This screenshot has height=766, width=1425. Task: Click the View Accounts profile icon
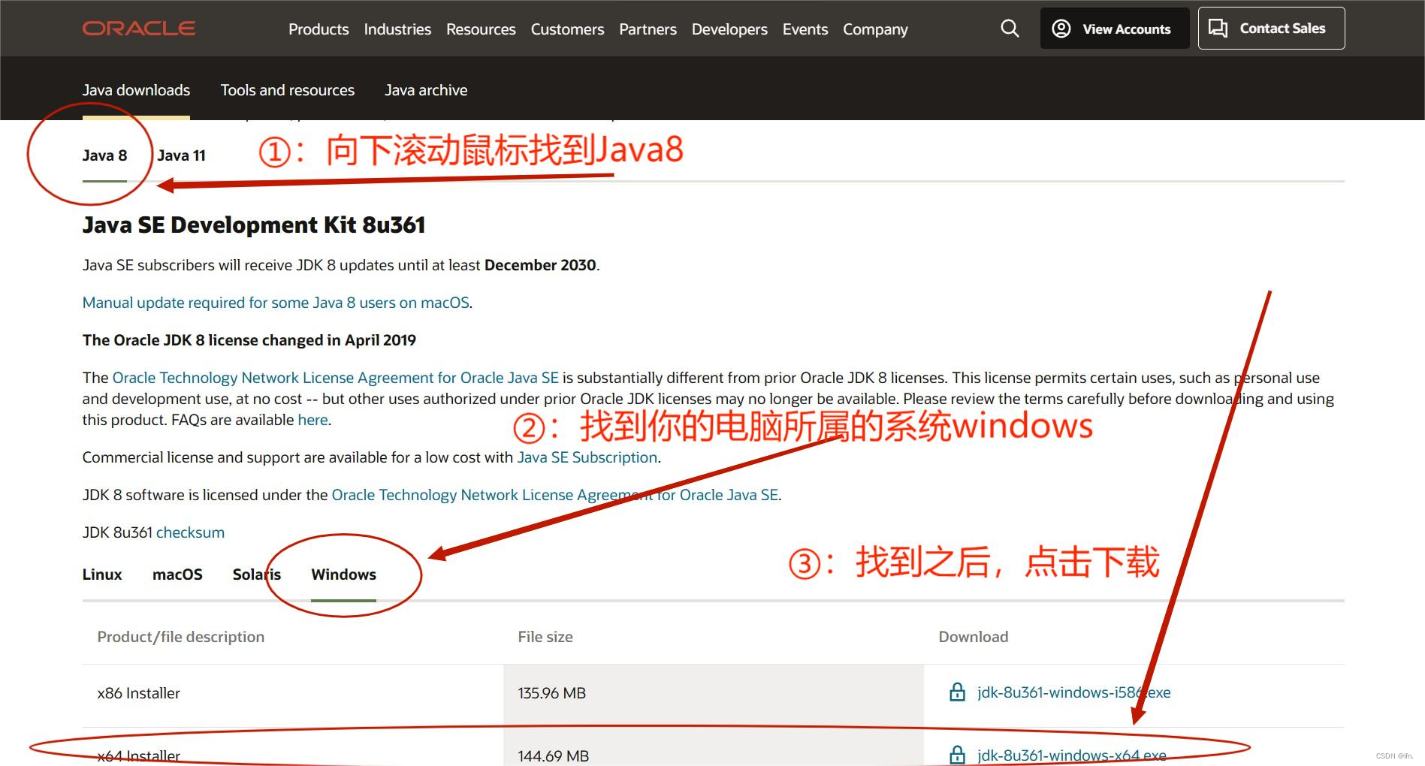coord(1061,28)
